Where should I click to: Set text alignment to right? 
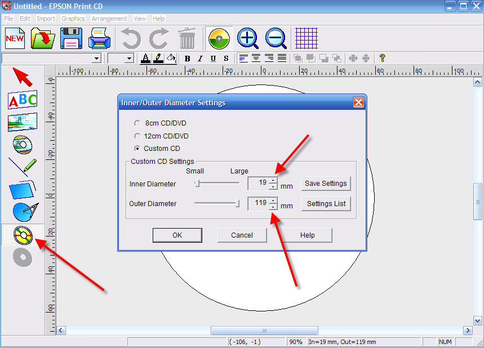coord(269,58)
